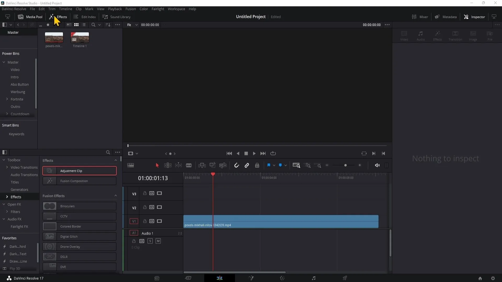The height and width of the screenshot is (282, 502).
Task: Toggle V1 track visibility lock
Action: (x=145, y=221)
